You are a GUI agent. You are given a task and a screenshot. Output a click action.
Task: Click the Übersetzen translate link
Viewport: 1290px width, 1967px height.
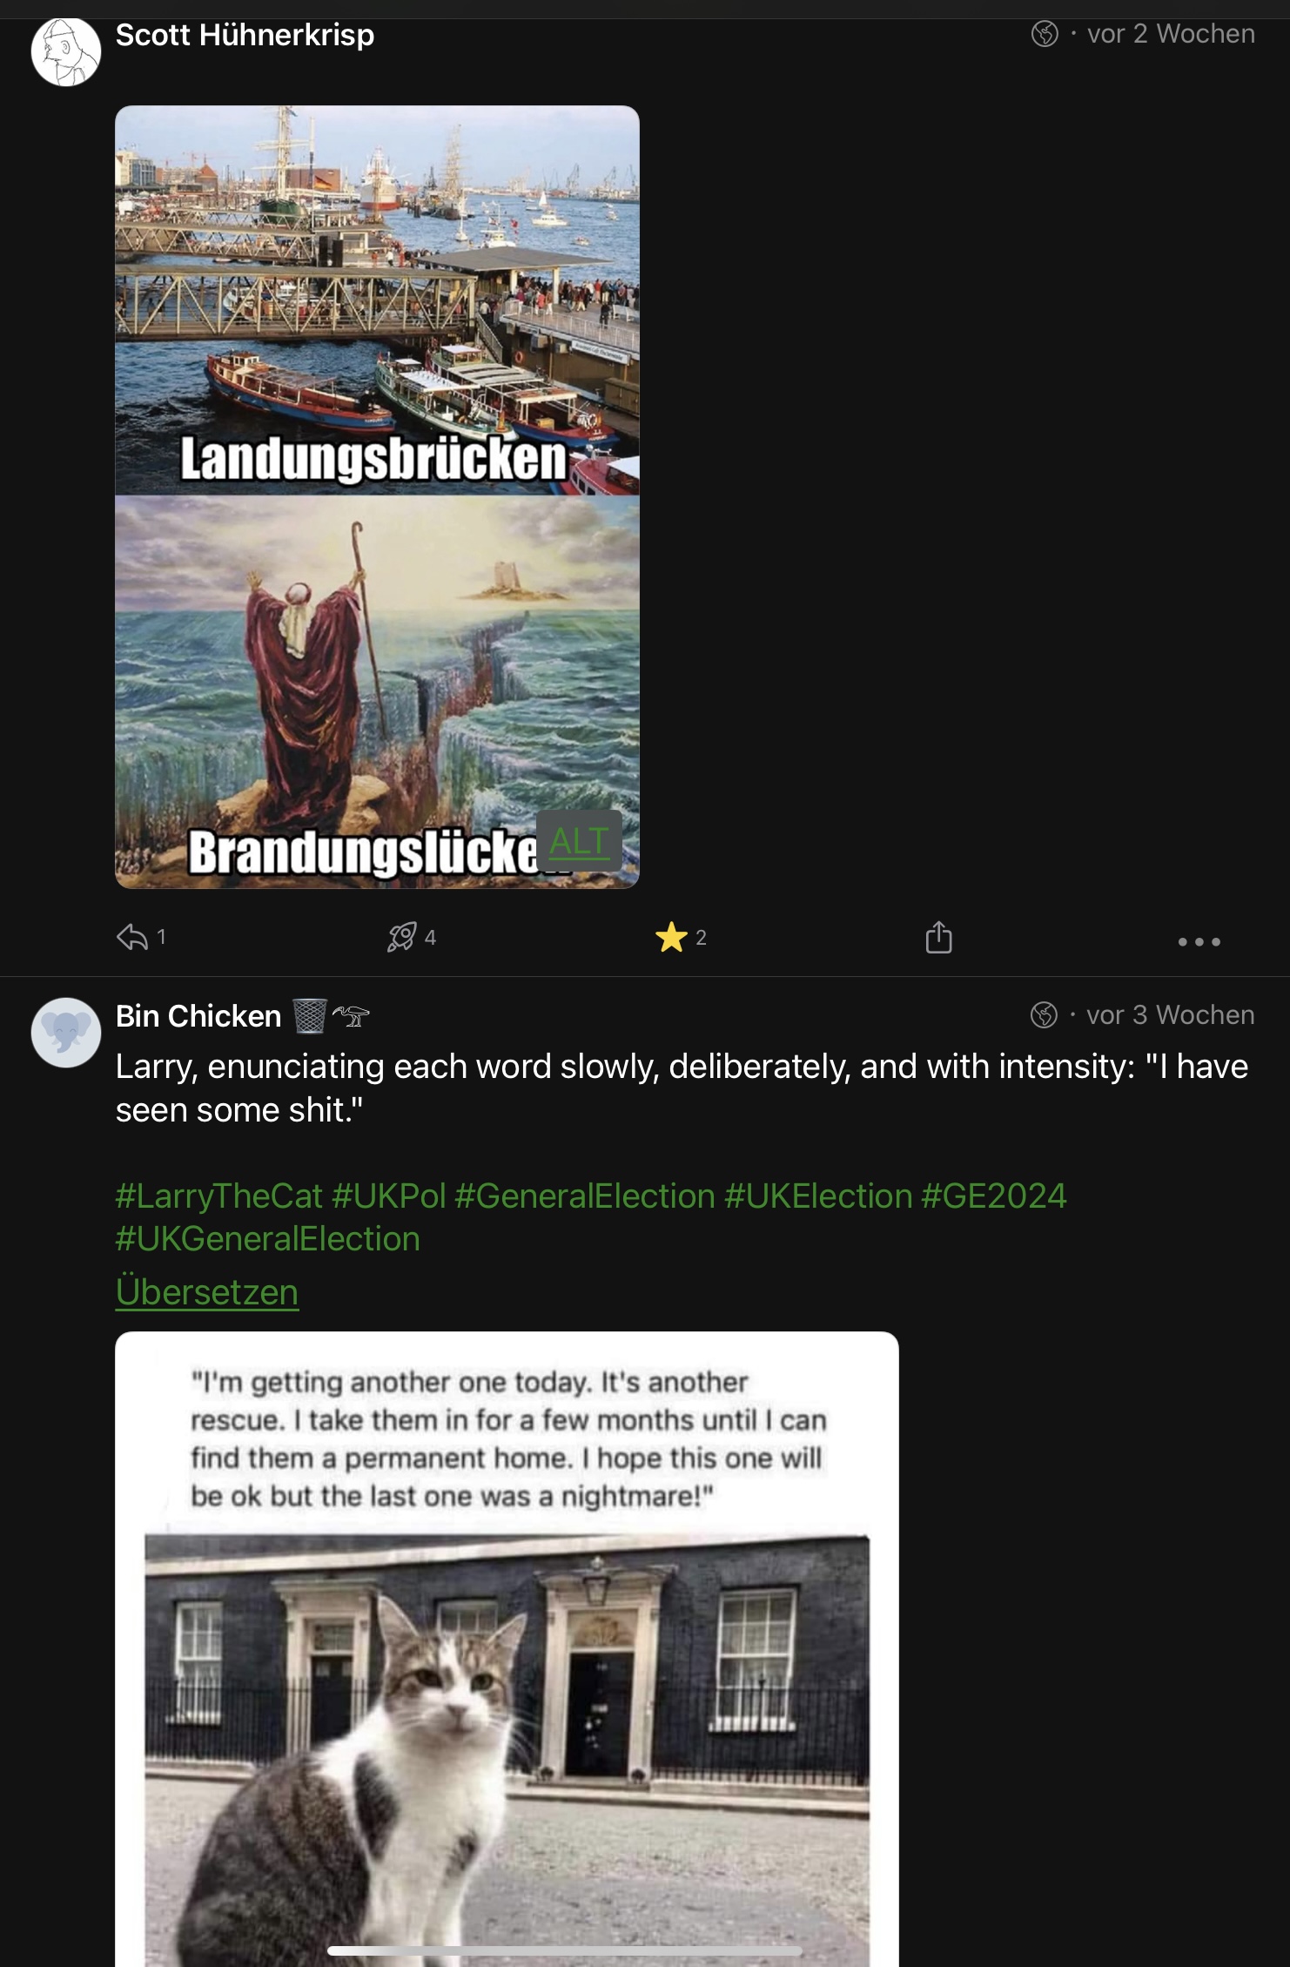207,1292
